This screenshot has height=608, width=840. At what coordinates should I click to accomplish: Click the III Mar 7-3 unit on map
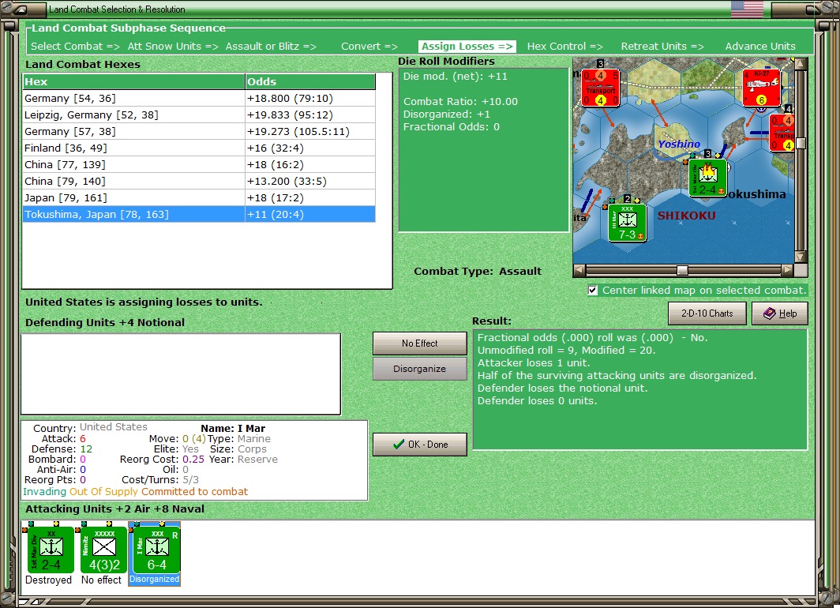[628, 223]
